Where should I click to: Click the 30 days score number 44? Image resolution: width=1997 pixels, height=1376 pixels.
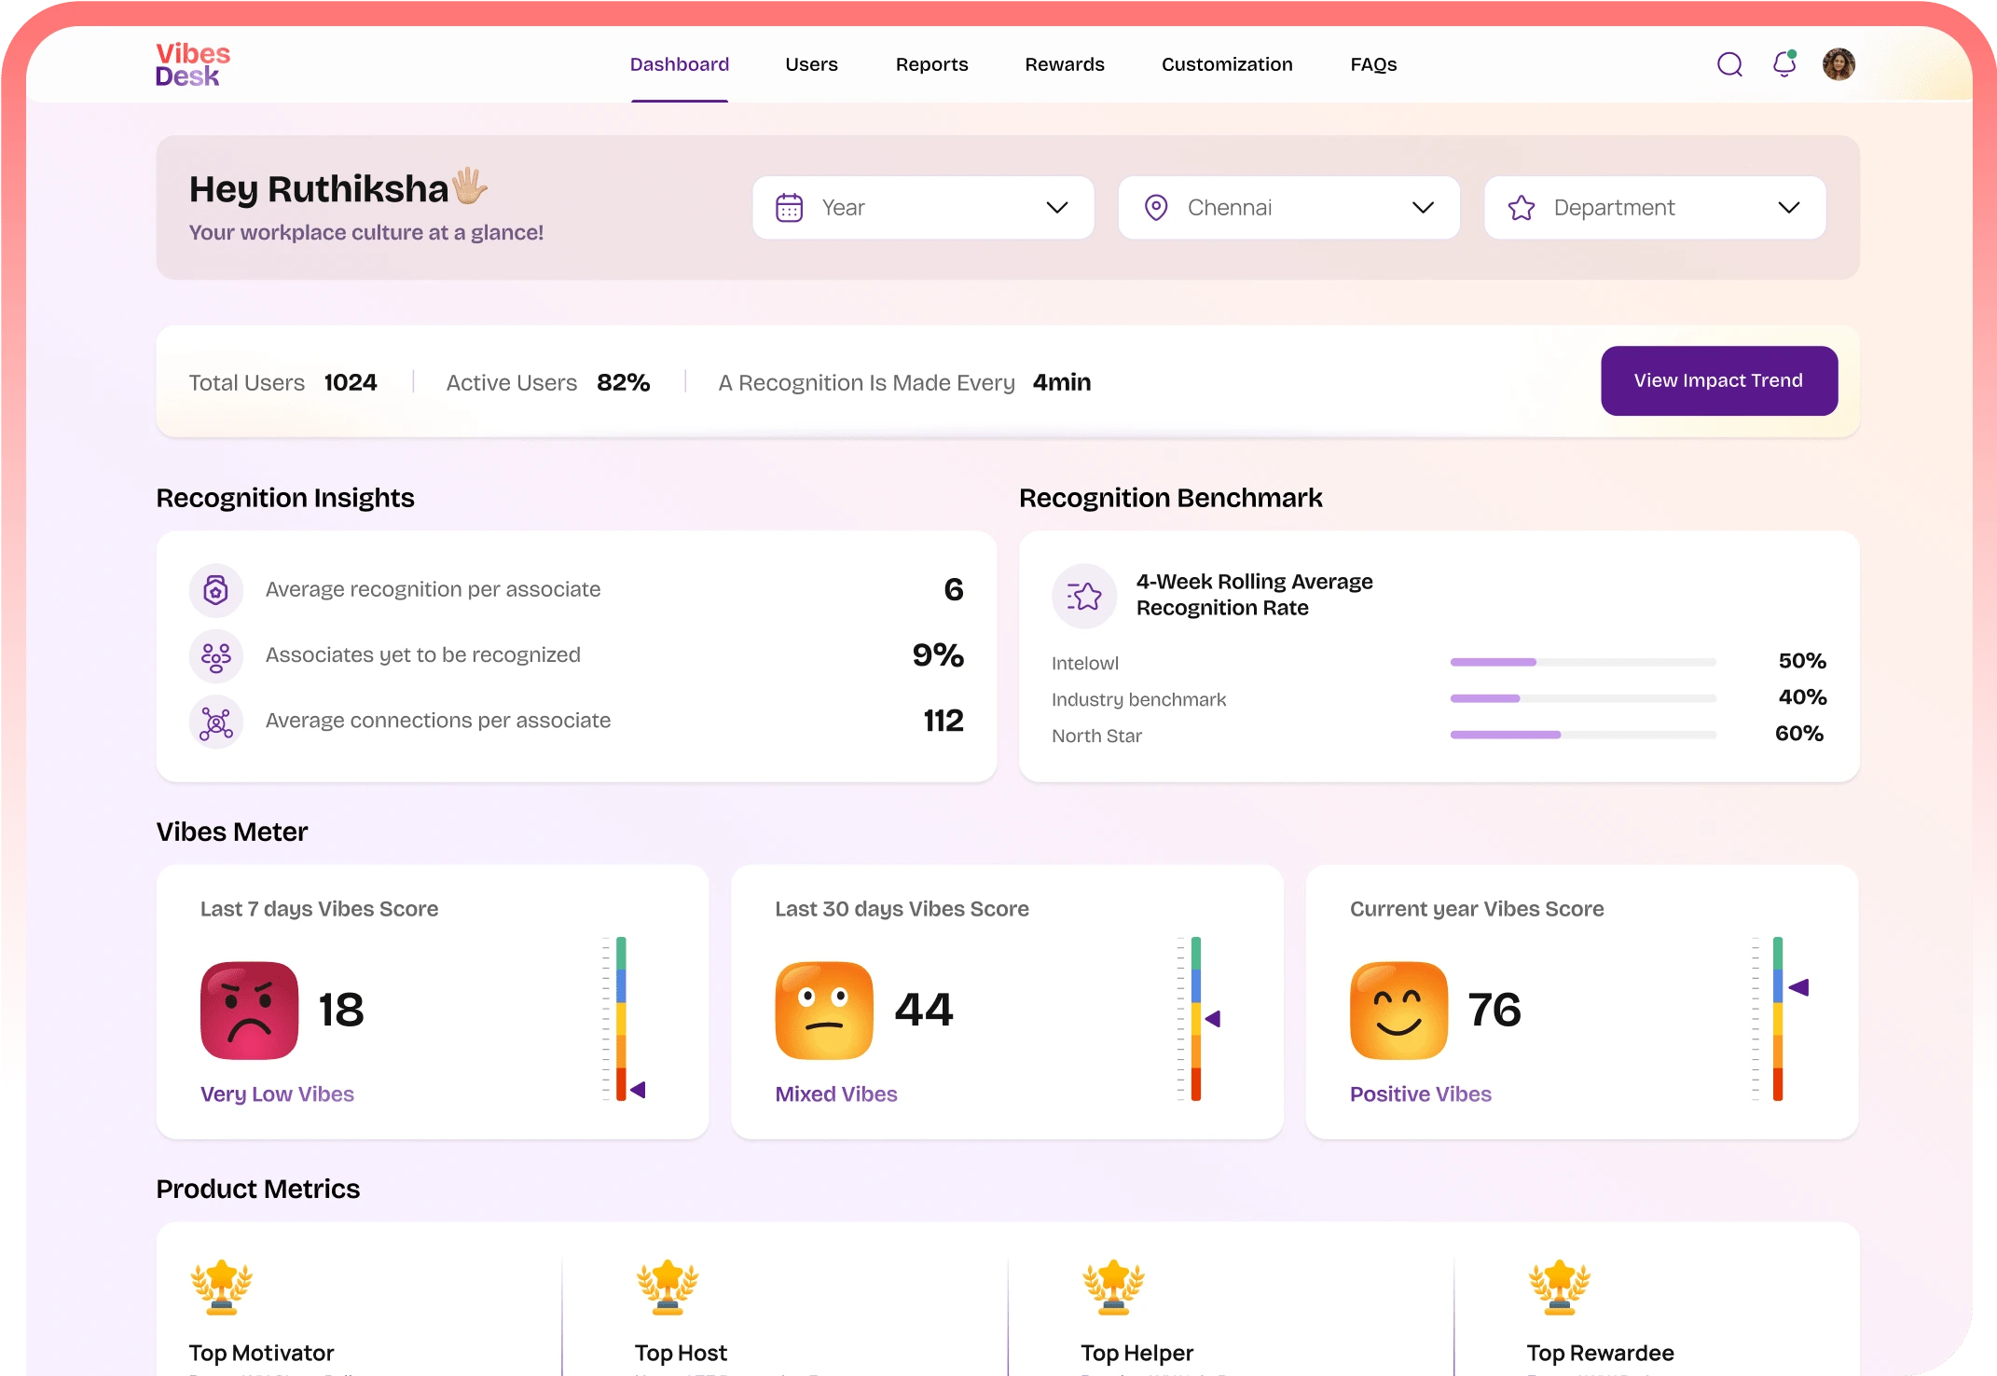(924, 1010)
